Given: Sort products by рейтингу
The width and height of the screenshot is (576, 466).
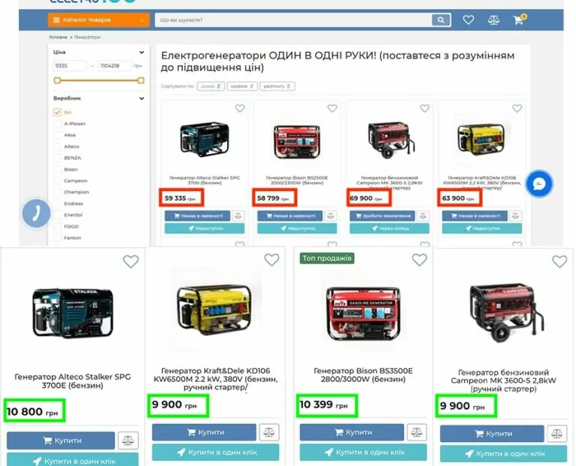Looking at the screenshot, I should tap(277, 86).
